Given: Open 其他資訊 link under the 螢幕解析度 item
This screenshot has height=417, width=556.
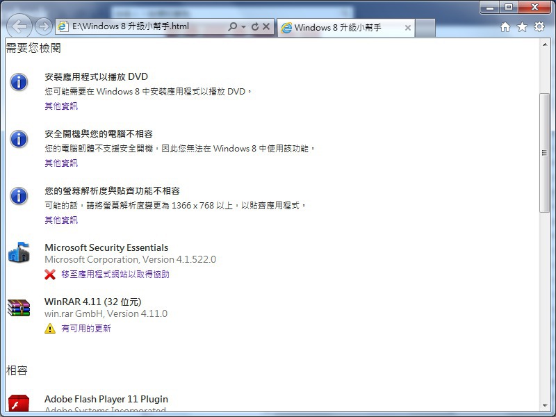Looking at the screenshot, I should pos(61,220).
